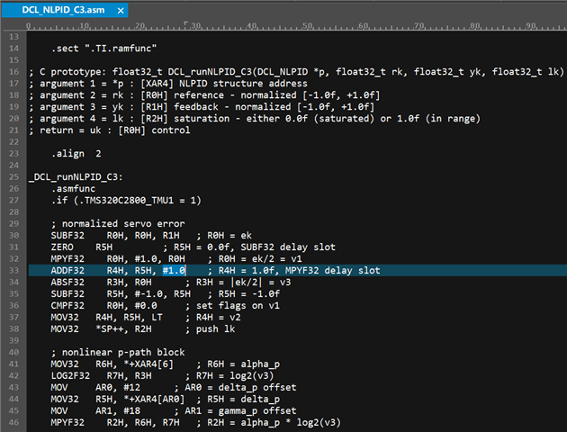Click the .sect ".TI.ramfunc" line
The width and height of the screenshot is (567, 432).
(104, 49)
